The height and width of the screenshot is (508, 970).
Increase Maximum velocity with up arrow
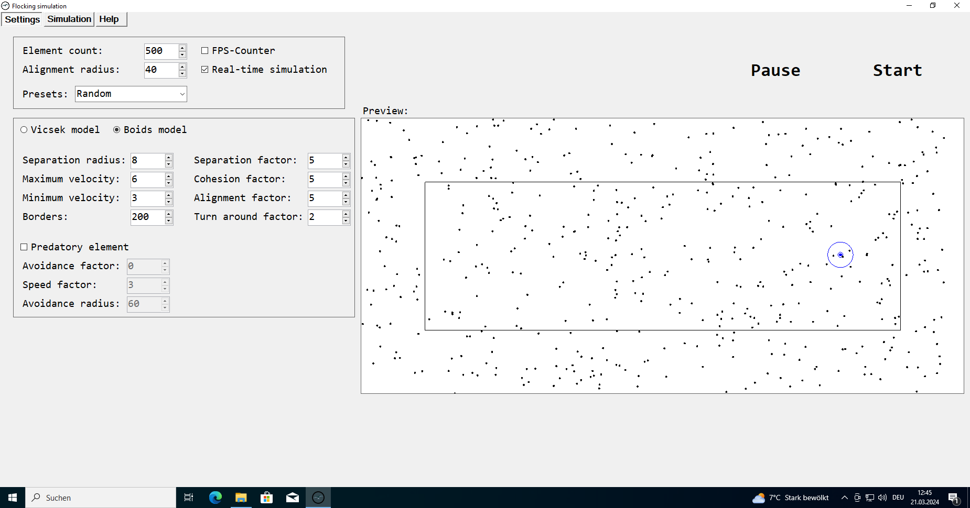[x=169, y=176]
